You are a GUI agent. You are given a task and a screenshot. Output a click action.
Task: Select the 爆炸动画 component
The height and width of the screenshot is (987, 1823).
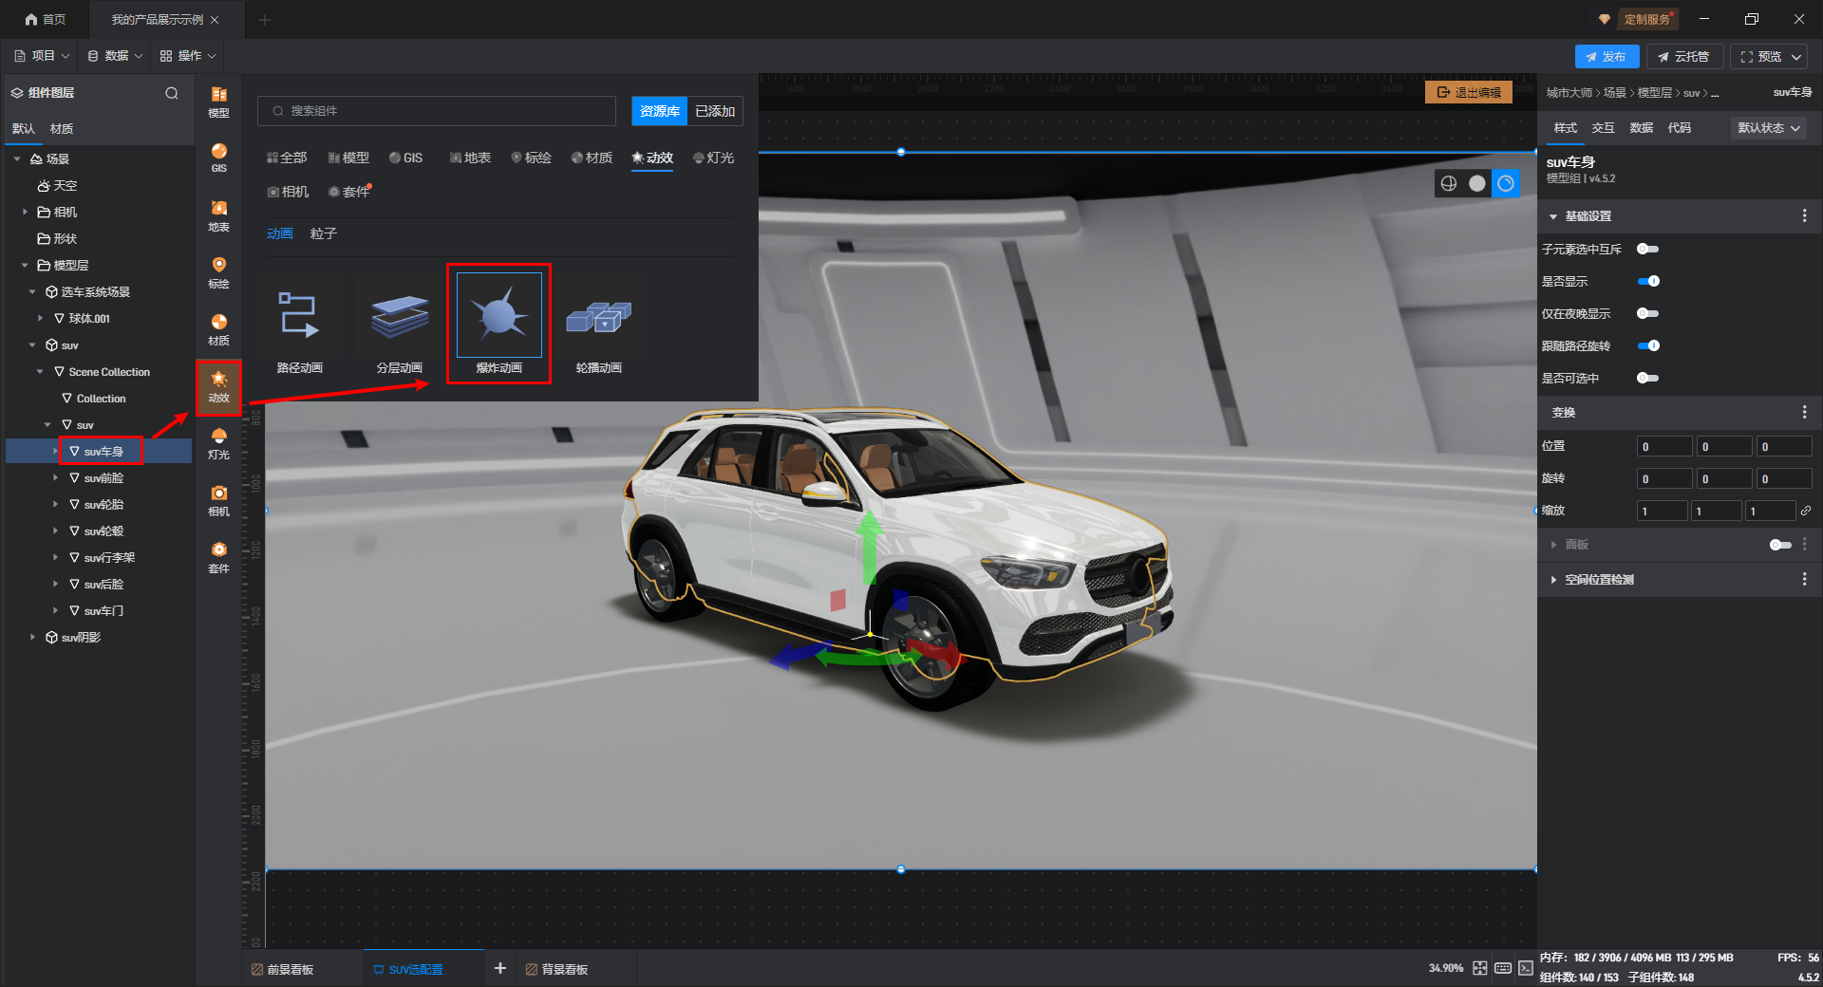(x=499, y=326)
